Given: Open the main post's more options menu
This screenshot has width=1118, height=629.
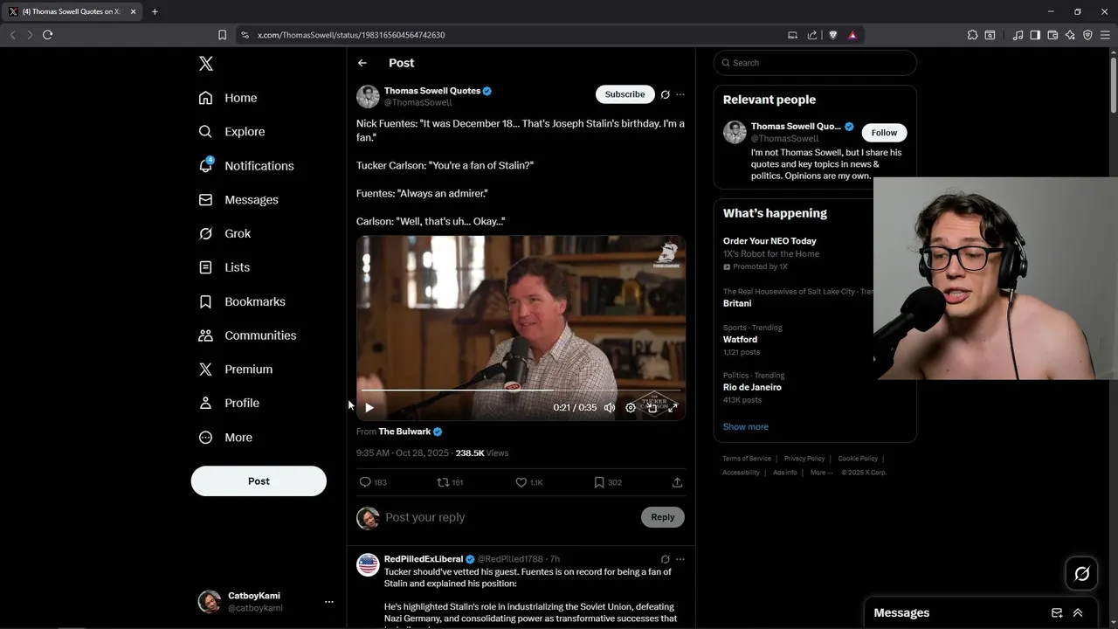Looking at the screenshot, I should 680,94.
